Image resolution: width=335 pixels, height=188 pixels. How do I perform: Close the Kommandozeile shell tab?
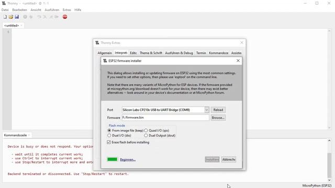[29, 135]
